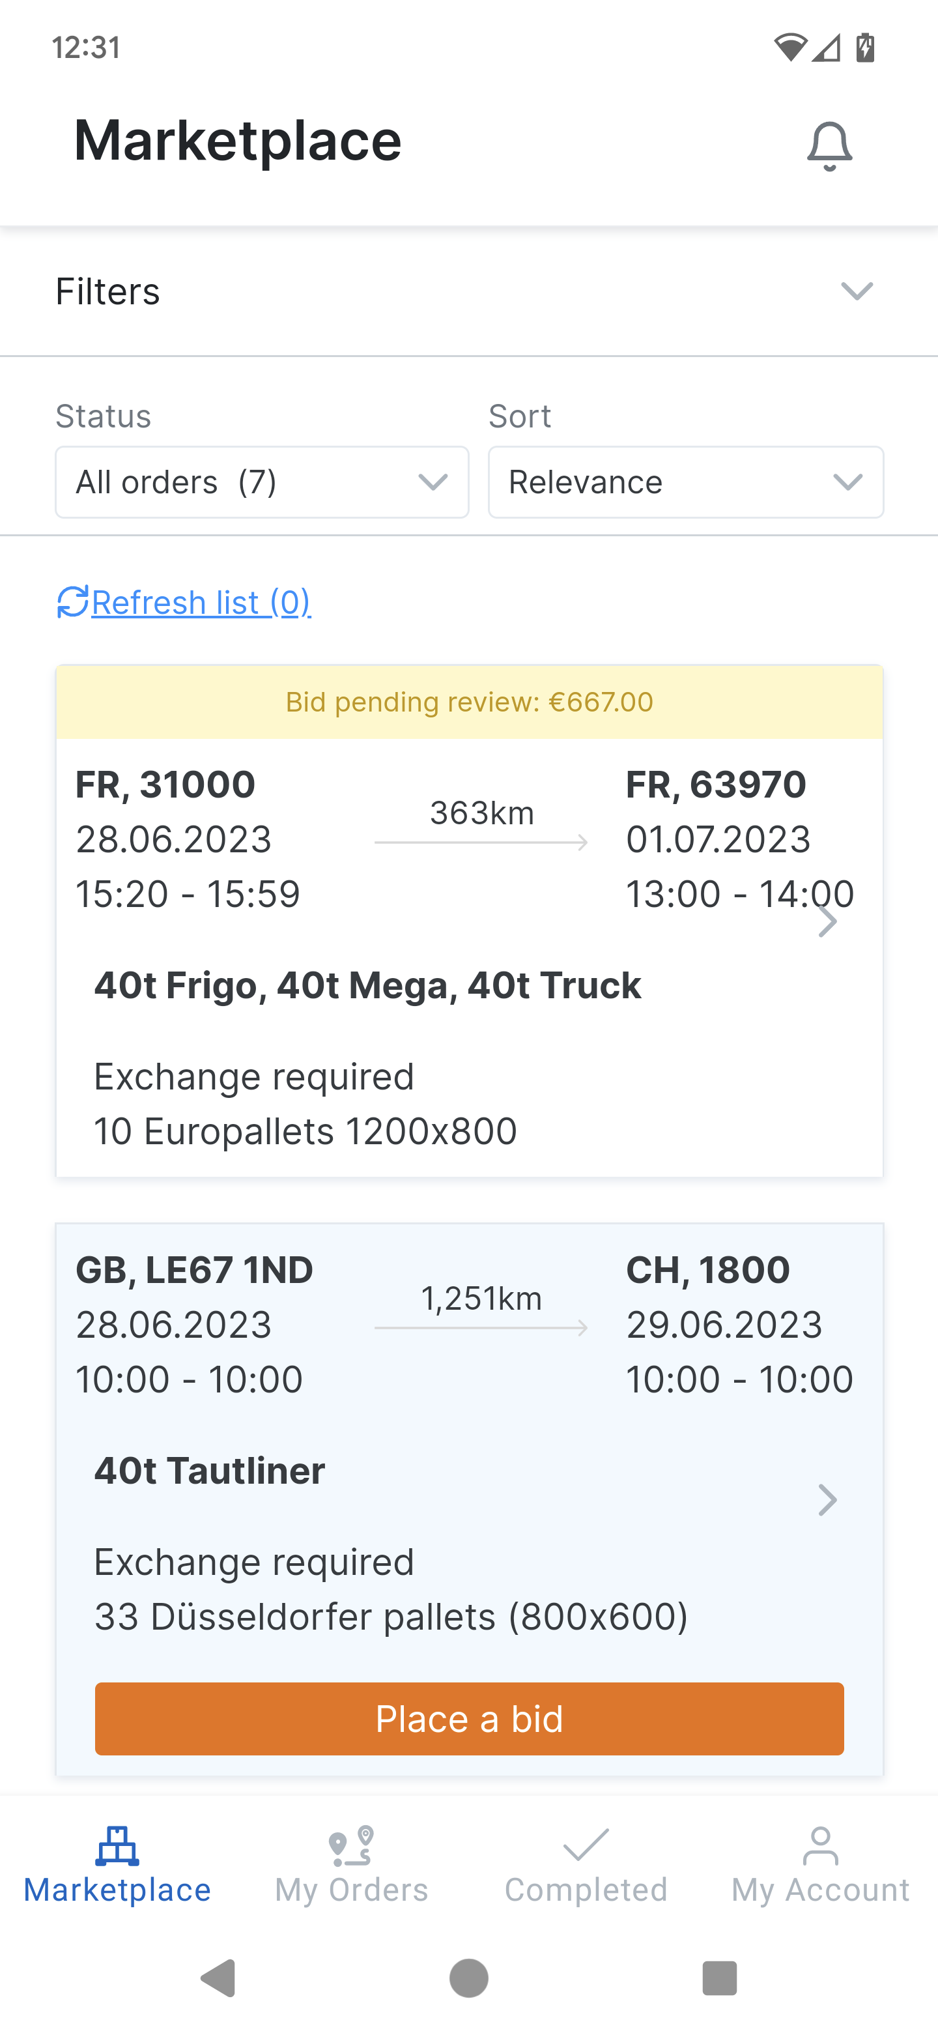Viewport: 938px width, 2033px height.
Task: Switch to the My Orders tab label
Action: pyautogui.click(x=351, y=1890)
